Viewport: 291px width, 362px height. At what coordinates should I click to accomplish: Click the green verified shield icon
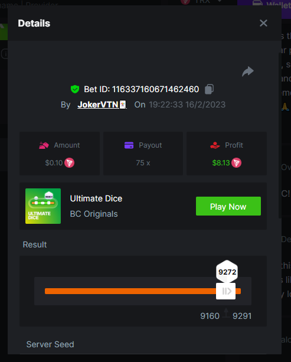click(x=75, y=89)
